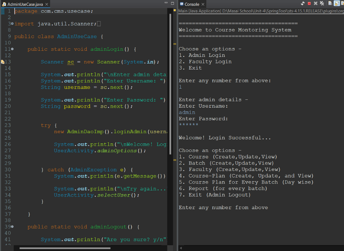
Task: Click the warning marker on line 13
Action: (3, 62)
